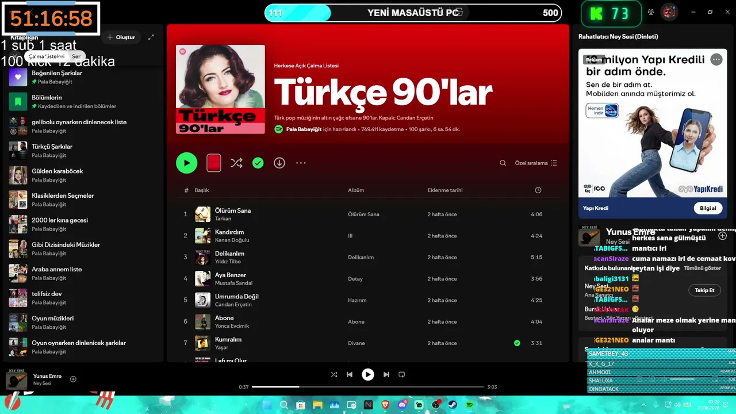The image size is (736, 414).
Task: Click the telifsiz dev playlist thumbnail
Action: tap(18, 298)
